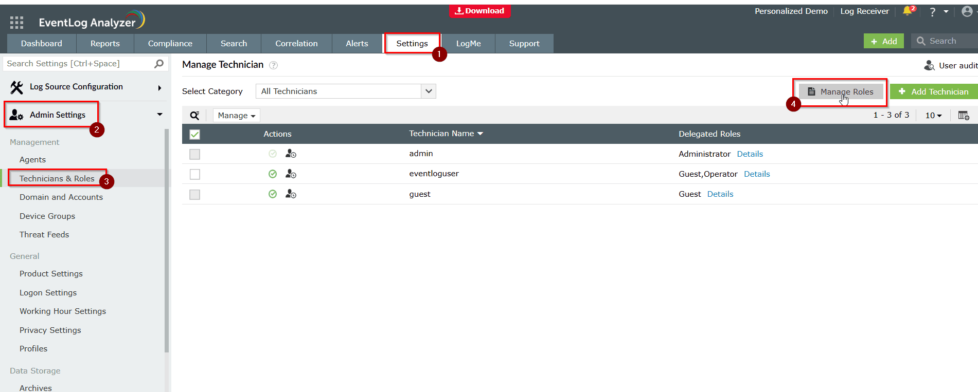Open Details link for guest's Guest role
Screen dimensions: 978x392
[720, 194]
